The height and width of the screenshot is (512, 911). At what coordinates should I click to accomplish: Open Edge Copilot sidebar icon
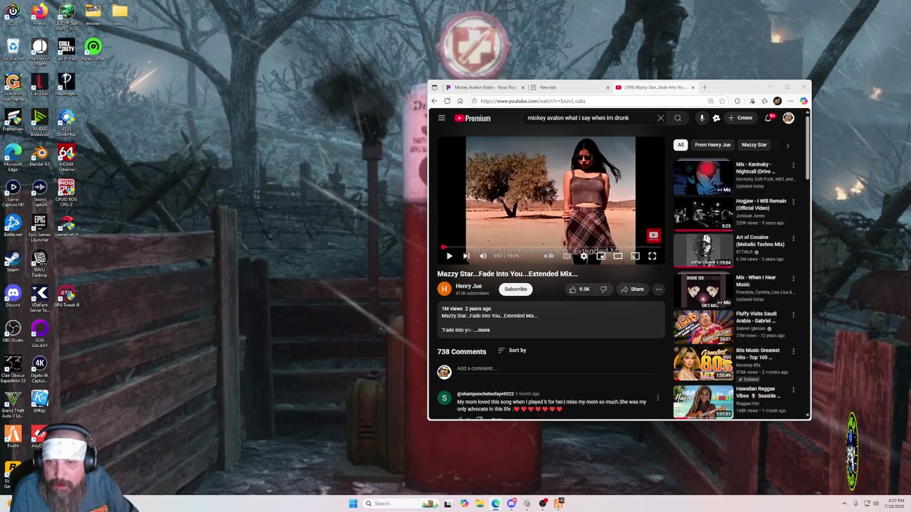(804, 101)
